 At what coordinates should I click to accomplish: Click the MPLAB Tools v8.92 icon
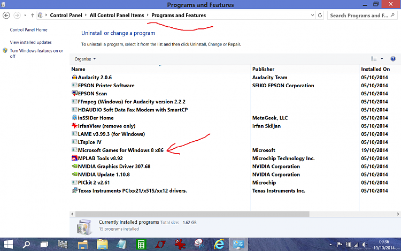pyautogui.click(x=74, y=158)
